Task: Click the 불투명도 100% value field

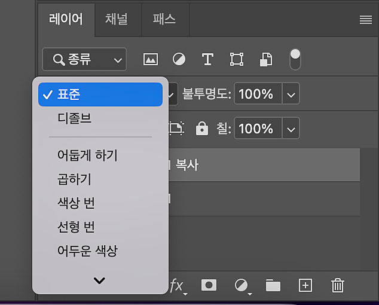Action: pos(258,94)
